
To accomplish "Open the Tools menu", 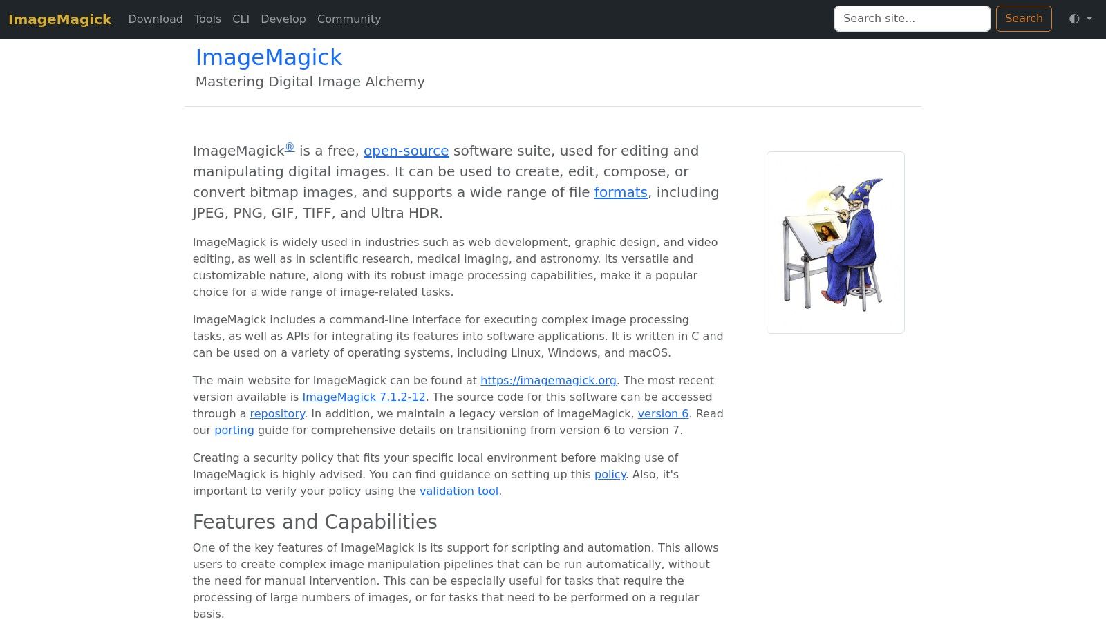I will (207, 19).
